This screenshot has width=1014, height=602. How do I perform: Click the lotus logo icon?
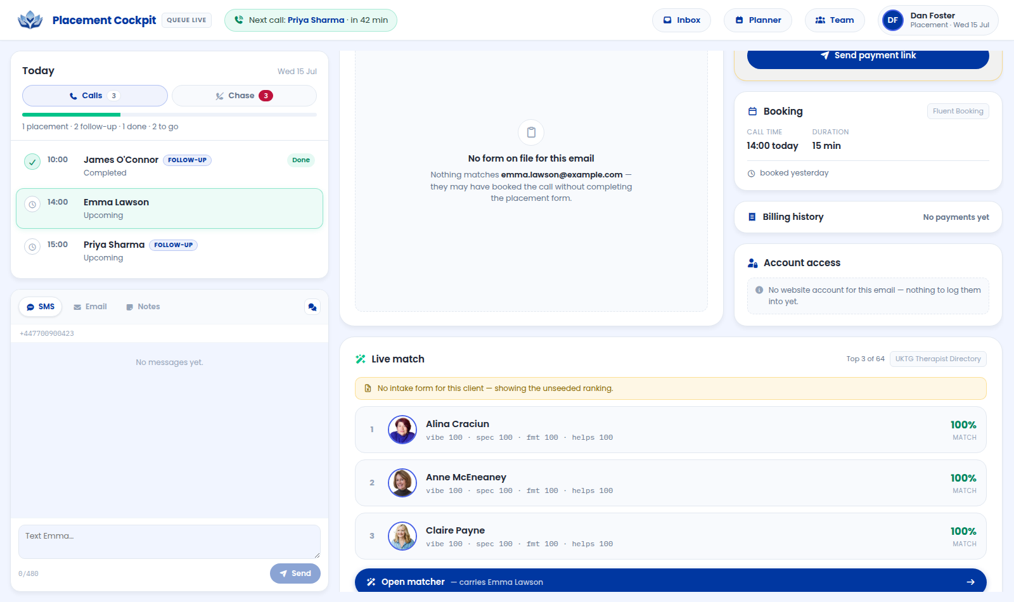(30, 20)
